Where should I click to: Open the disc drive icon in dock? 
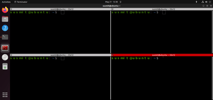coord(5,57)
